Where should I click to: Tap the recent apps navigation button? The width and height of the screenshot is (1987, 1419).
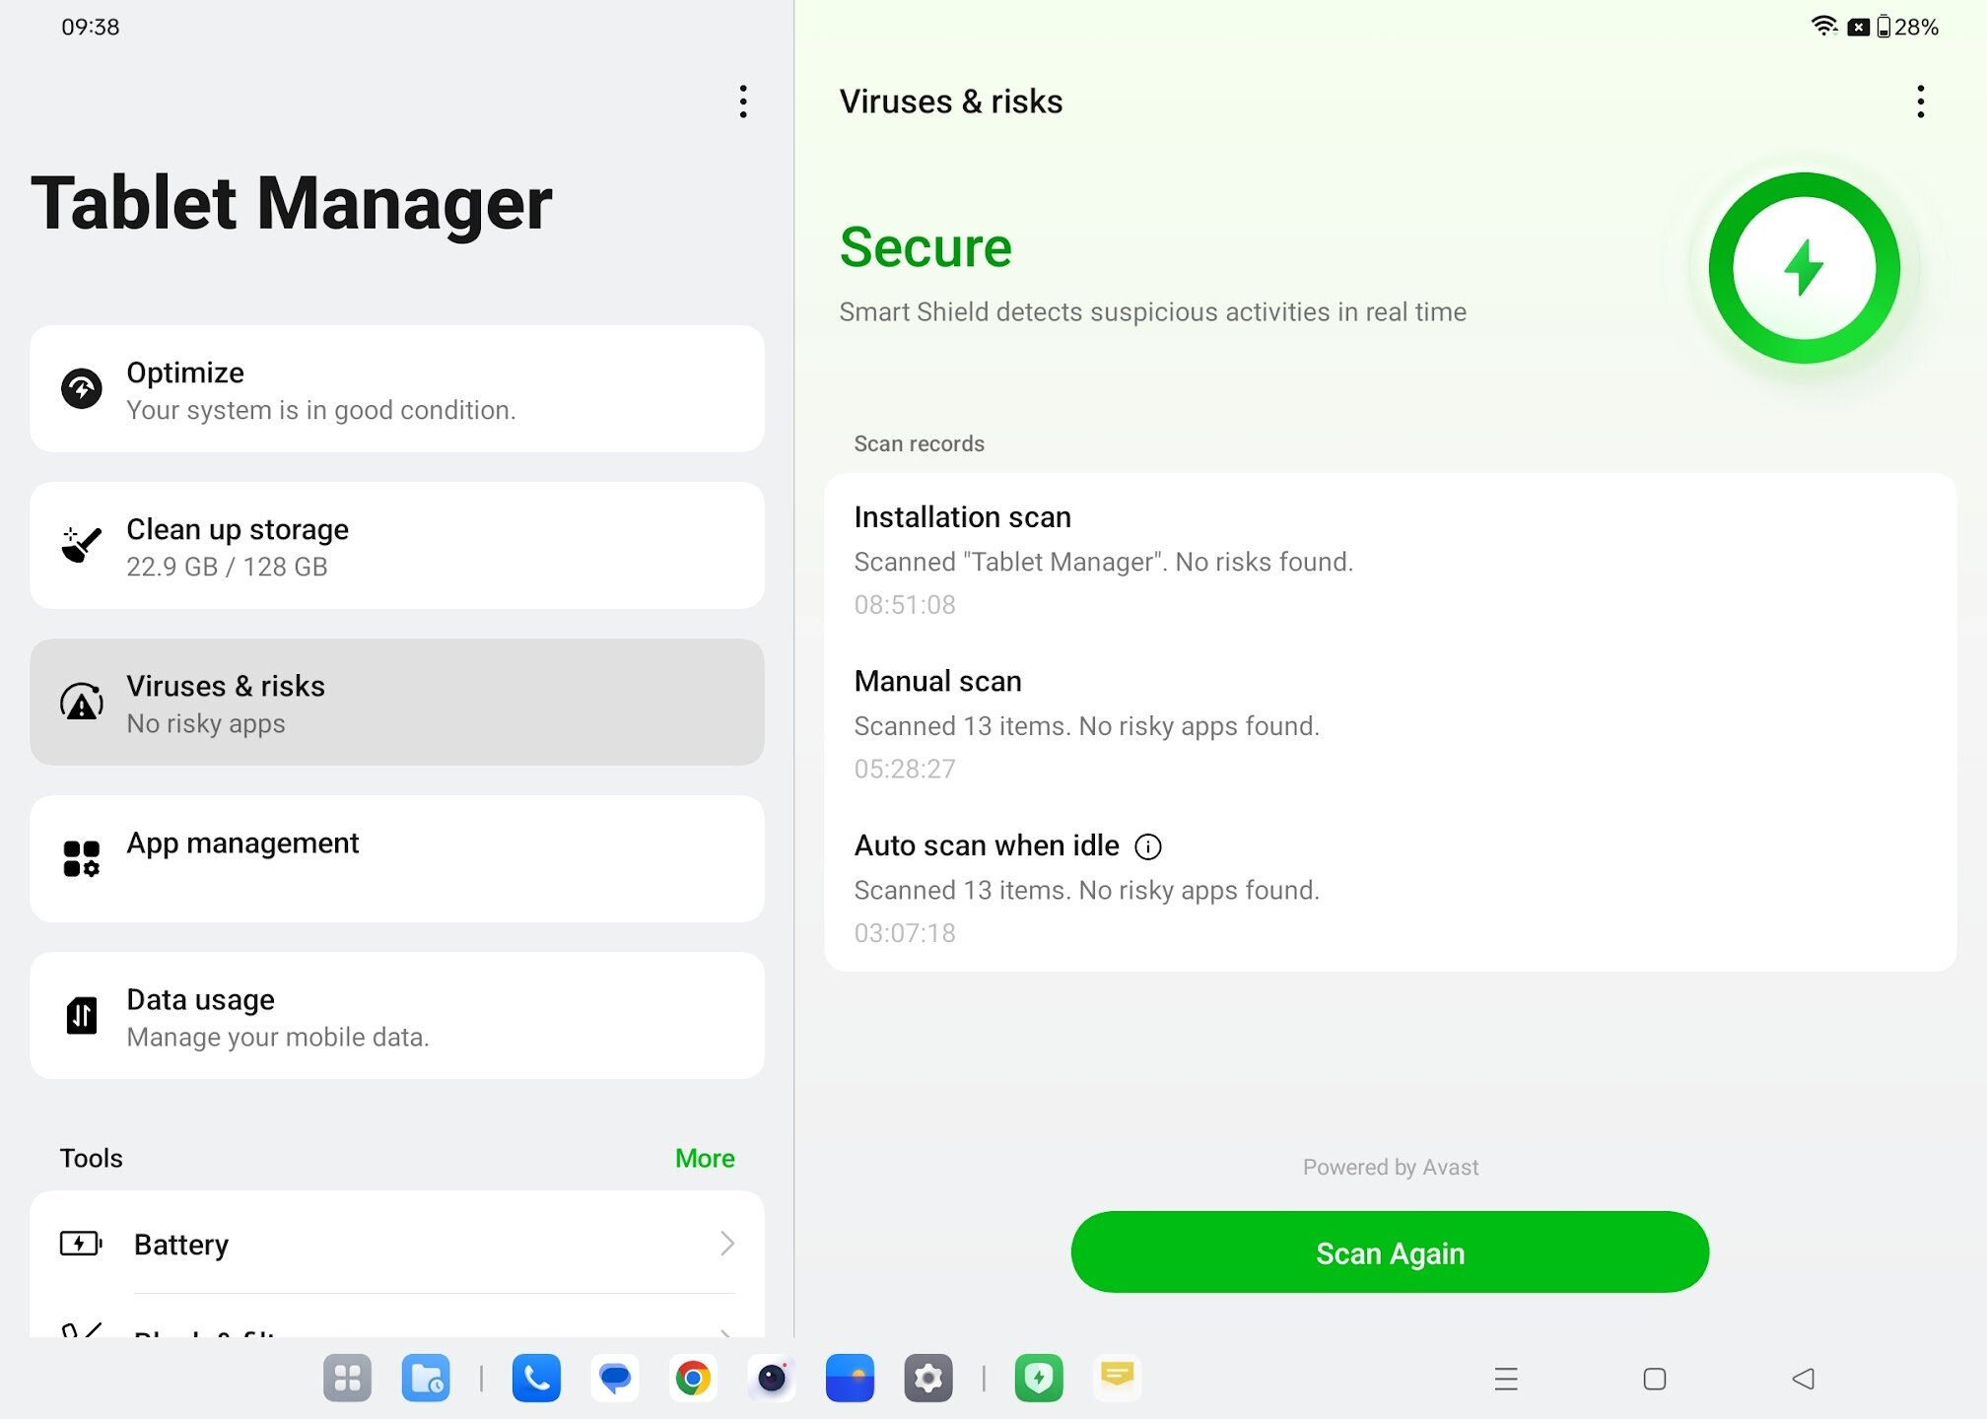coord(1506,1379)
